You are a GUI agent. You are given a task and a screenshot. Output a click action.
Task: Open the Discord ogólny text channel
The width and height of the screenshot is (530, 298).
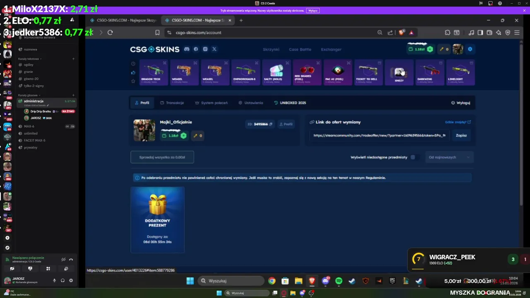click(28, 65)
